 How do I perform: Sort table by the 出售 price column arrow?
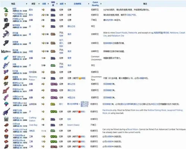(48, 4)
